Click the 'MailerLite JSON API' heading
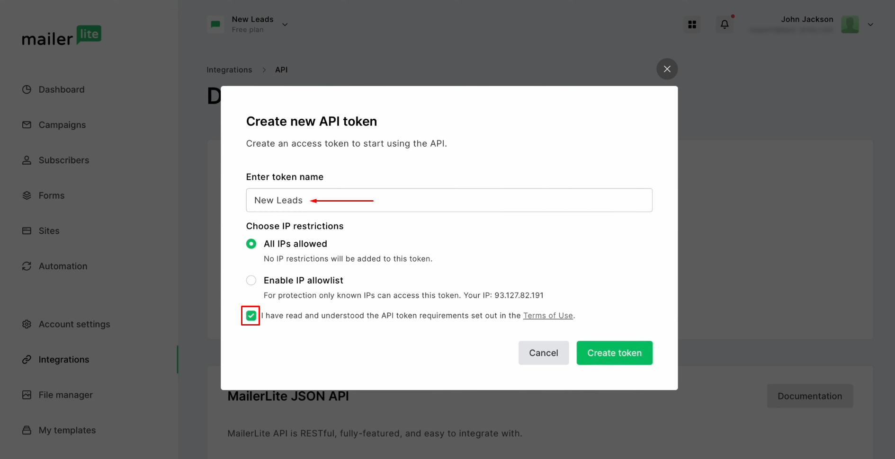 point(288,396)
